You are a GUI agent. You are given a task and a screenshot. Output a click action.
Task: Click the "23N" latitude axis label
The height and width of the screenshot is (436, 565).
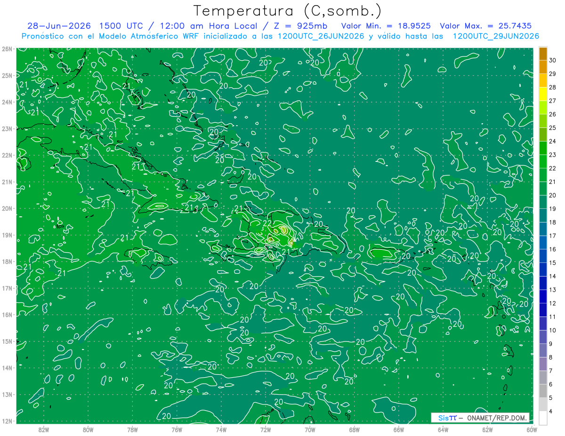(x=7, y=128)
